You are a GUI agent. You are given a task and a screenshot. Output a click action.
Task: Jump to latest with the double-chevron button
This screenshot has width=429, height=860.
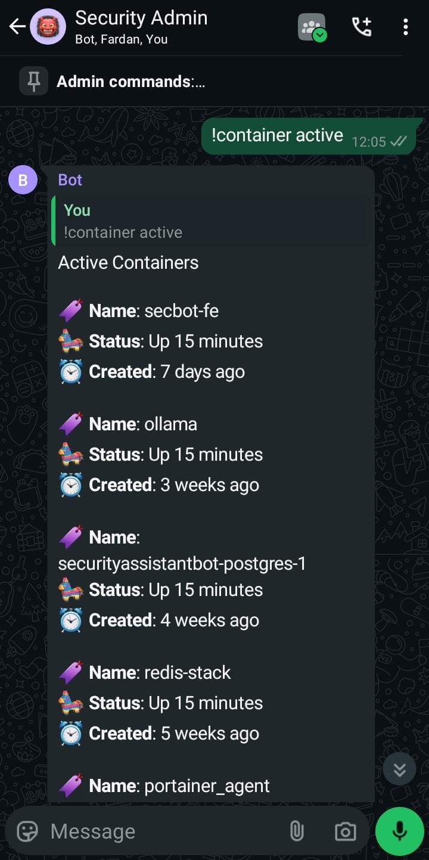(x=399, y=769)
